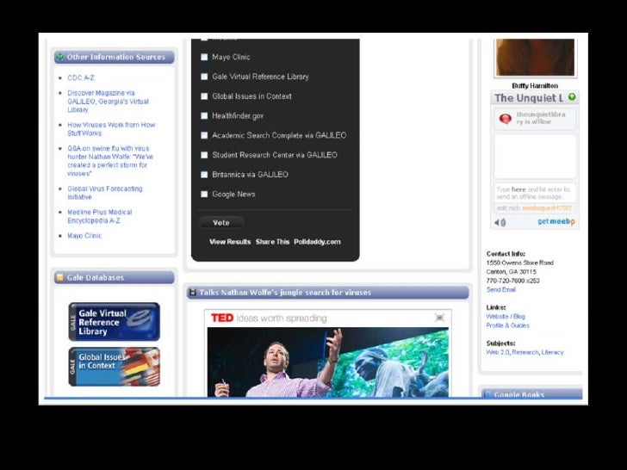
Task: Click the Global Issues in Context banner
Action: coord(115,367)
